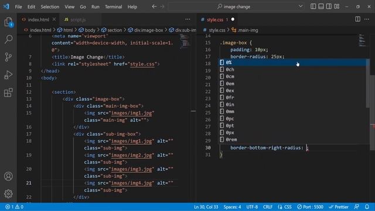Toggle the primary side bar layout icon
375x211 pixels.
click(313, 6)
